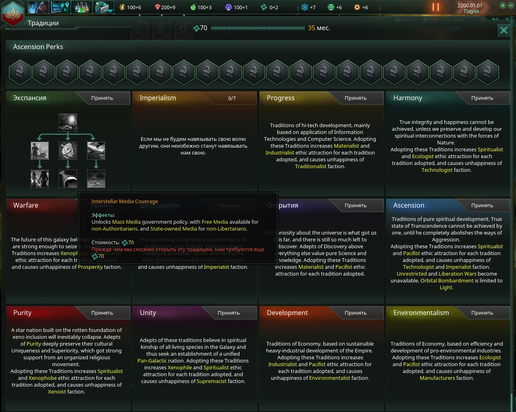Select the orbital station over planet tradition

(x=96, y=150)
